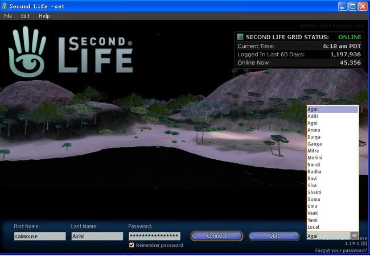Click the 45,356 online now value
This screenshot has width=370, height=256.
point(350,63)
